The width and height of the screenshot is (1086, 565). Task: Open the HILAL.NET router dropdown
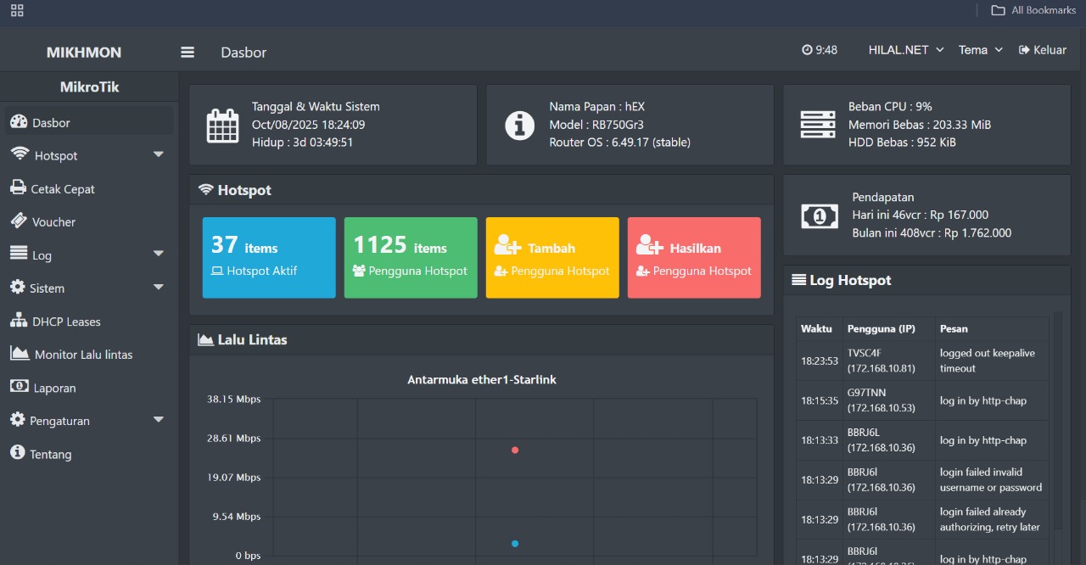905,50
